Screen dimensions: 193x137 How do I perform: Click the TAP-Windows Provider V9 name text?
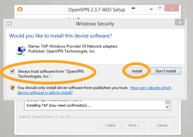pos(73,46)
